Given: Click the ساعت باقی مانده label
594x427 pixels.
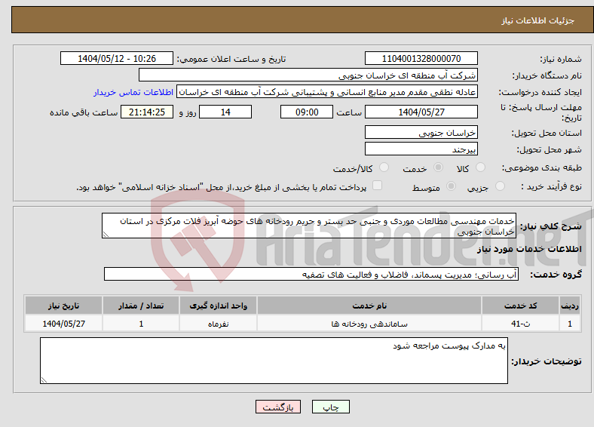Looking at the screenshot, I should [84, 112].
